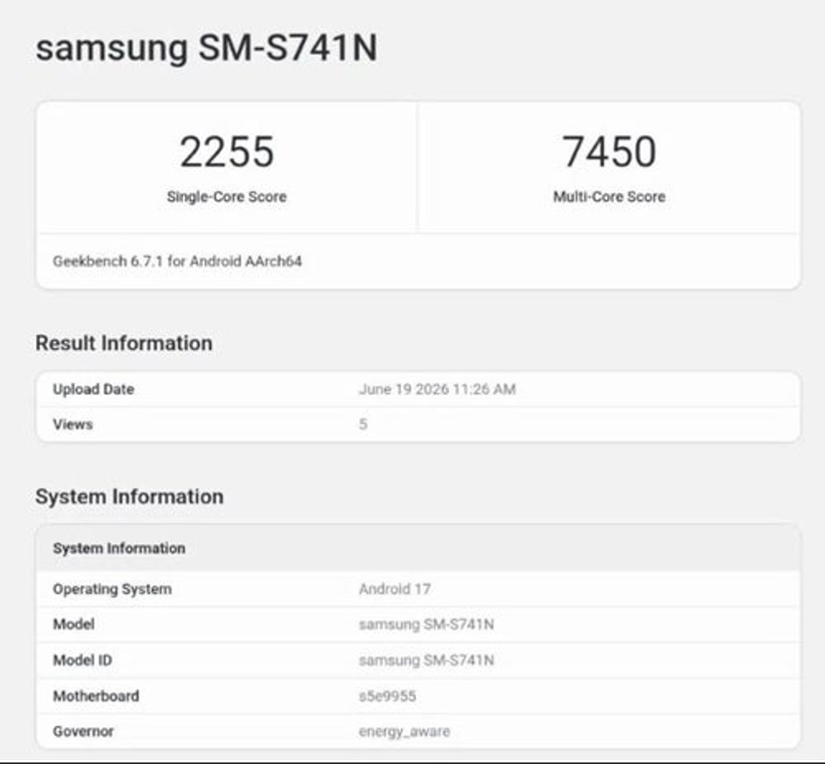Screen dimensions: 825x764
Task: Select the 7450 multi-core score number
Action: coord(609,152)
